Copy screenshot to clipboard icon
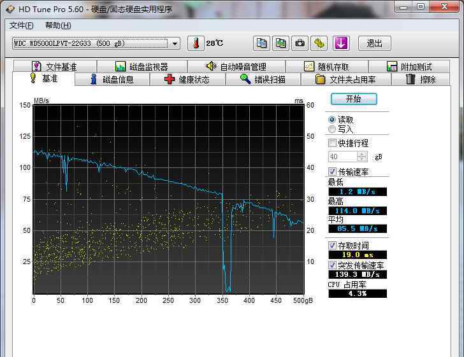Image resolution: width=464 pixels, height=357 pixels. coord(280,43)
